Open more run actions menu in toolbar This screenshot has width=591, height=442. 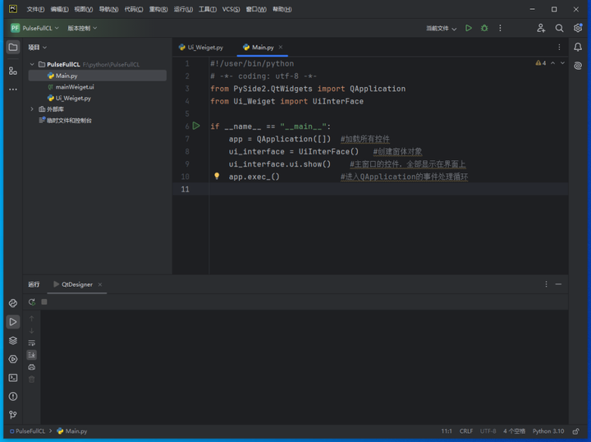click(500, 28)
